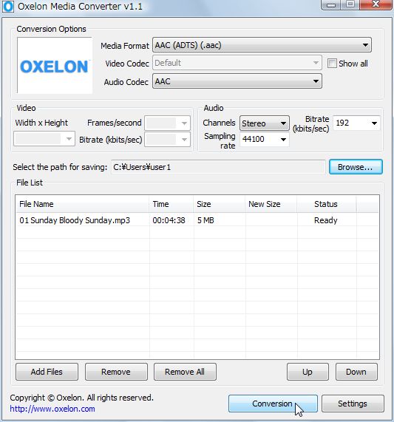The width and height of the screenshot is (394, 422).
Task: Click the Add Files button
Action: (47, 372)
